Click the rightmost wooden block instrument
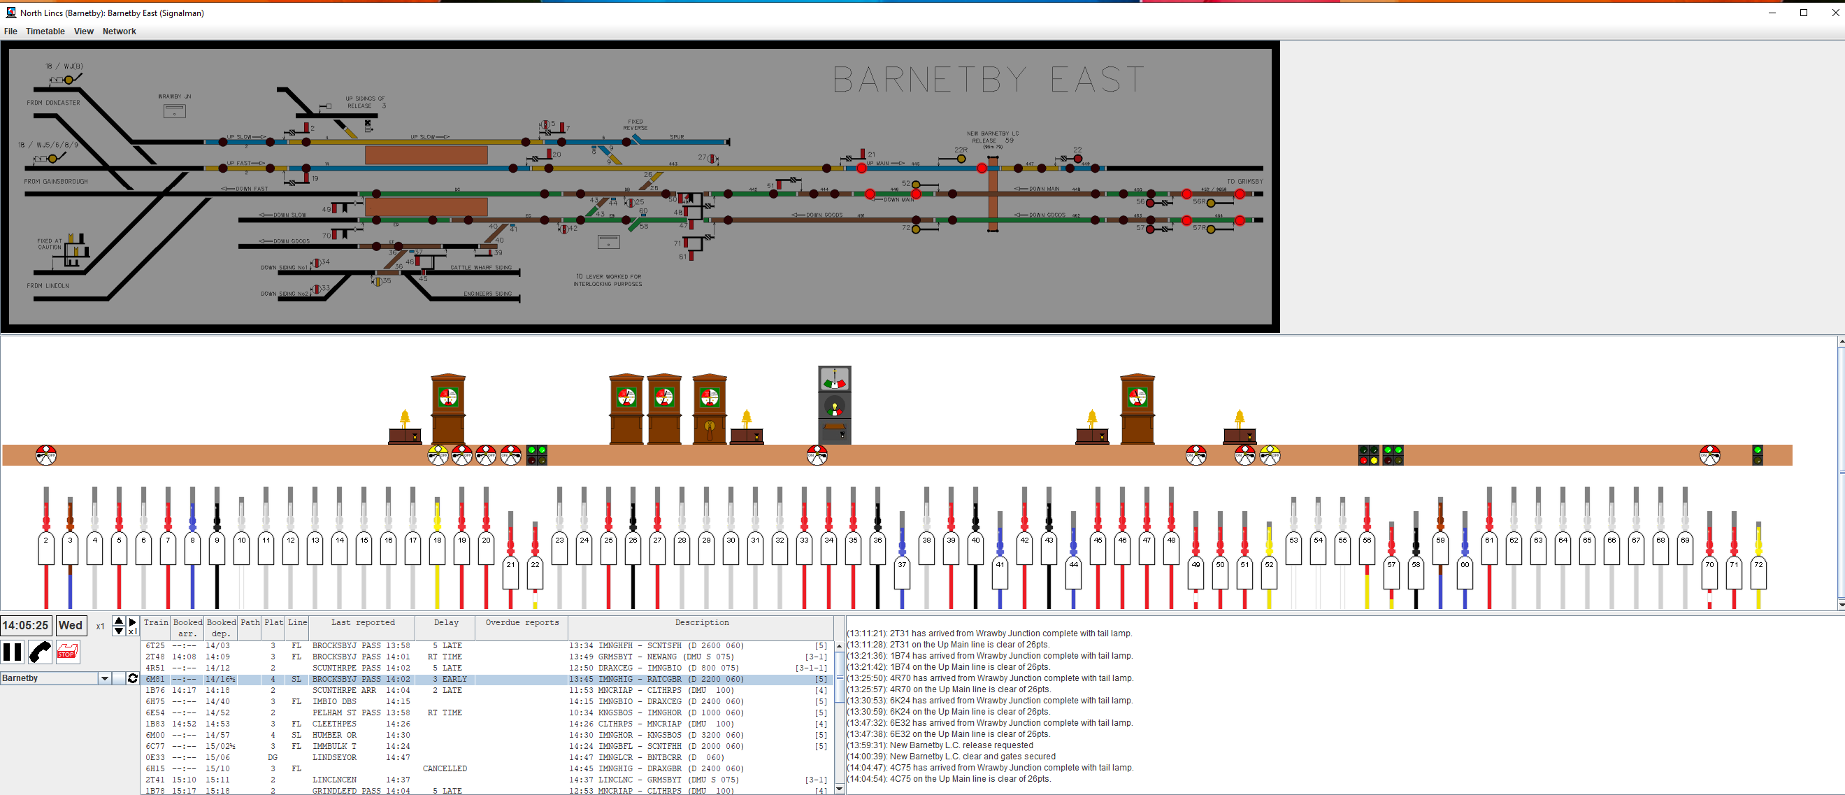Image resolution: width=1845 pixels, height=795 pixels. 1137,408
